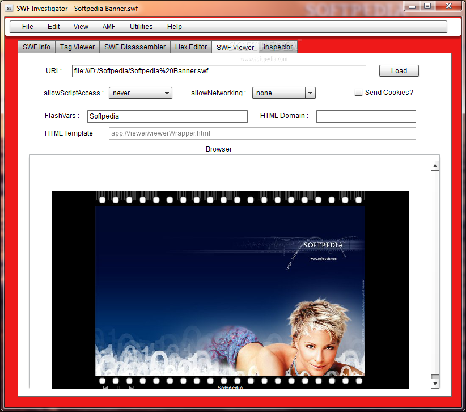Click the SWF banner preview image
This screenshot has height=412, width=466.
(230, 290)
